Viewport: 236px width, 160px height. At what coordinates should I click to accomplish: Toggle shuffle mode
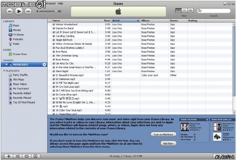18,156
